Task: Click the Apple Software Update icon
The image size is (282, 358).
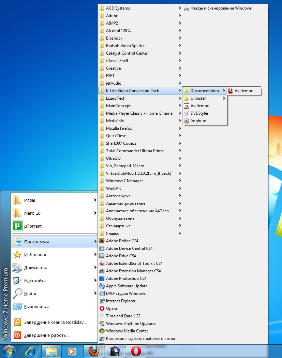Action: [102, 286]
